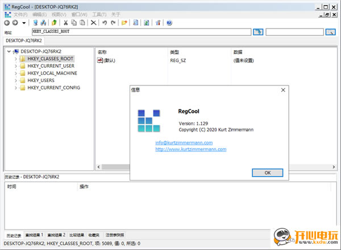Click the cut scissors icon

click(x=65, y=23)
